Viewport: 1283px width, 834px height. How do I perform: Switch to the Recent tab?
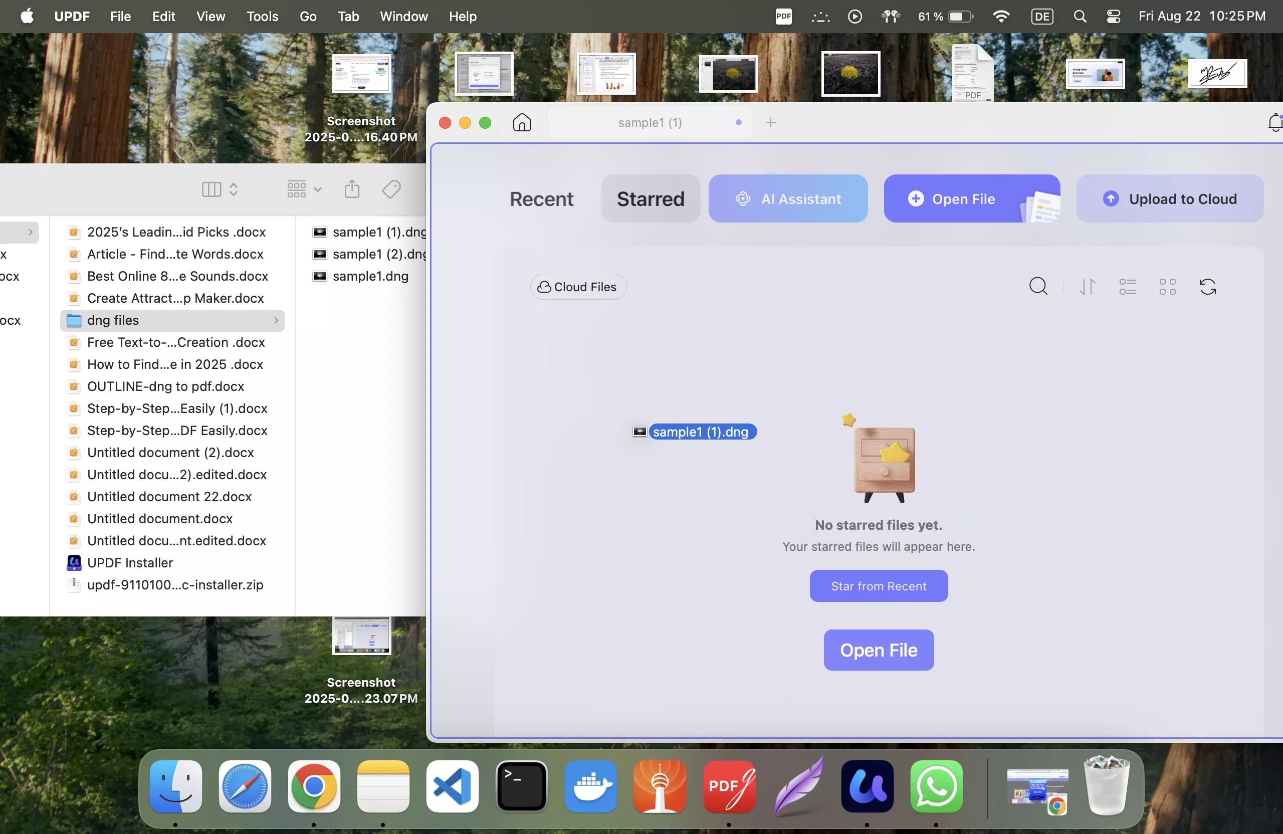[x=541, y=199]
